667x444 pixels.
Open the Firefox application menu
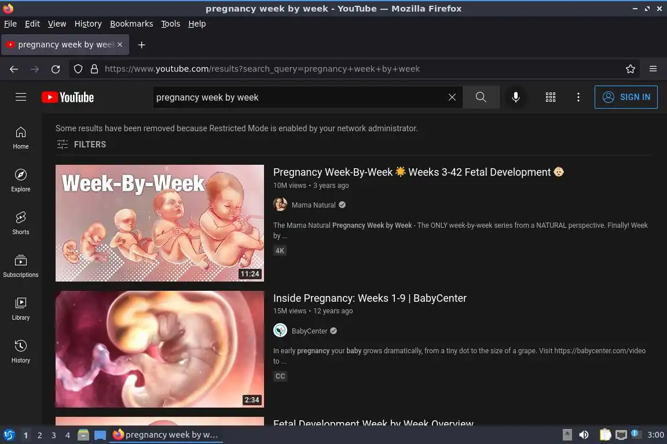pos(653,69)
